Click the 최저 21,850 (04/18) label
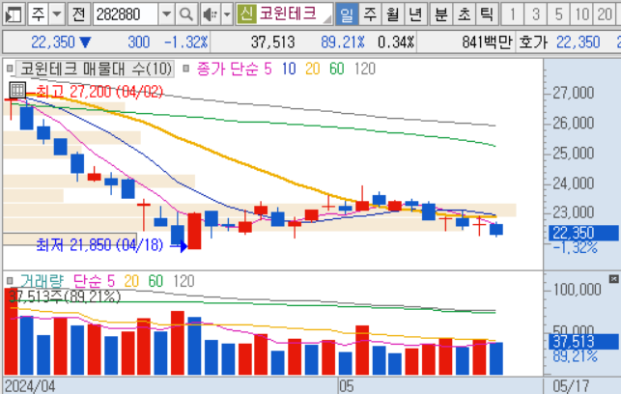 point(99,245)
